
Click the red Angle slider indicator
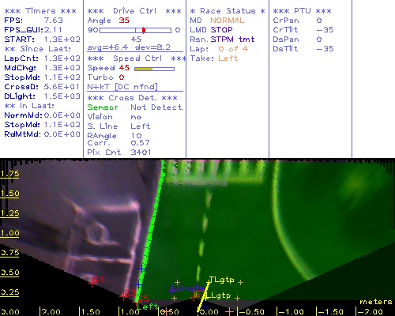[x=144, y=30]
